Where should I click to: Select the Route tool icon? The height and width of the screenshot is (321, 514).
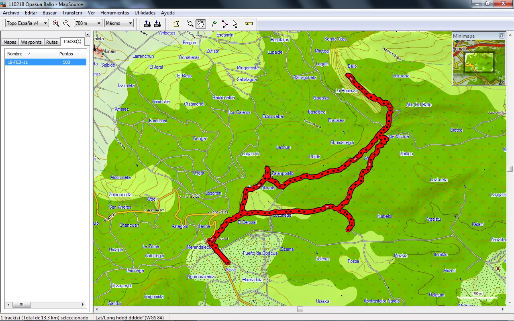225,24
